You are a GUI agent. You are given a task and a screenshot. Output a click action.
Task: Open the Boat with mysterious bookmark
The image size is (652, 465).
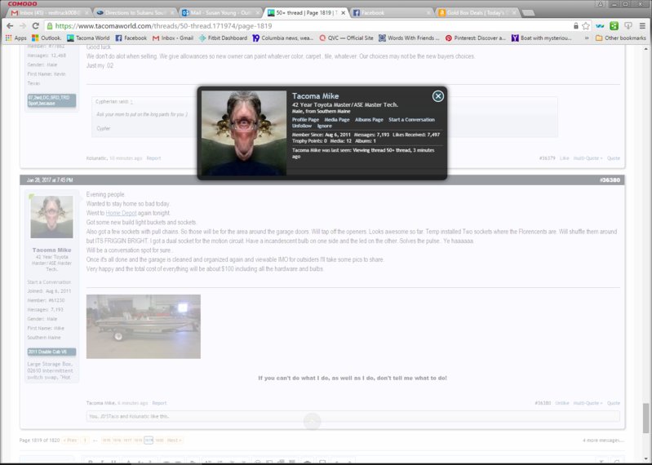pos(542,38)
